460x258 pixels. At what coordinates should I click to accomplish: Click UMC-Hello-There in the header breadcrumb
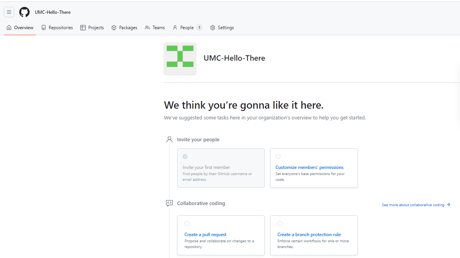(53, 12)
